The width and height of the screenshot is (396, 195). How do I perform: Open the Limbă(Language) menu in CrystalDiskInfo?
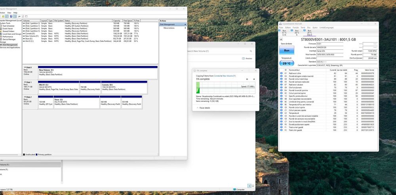(x=327, y=27)
